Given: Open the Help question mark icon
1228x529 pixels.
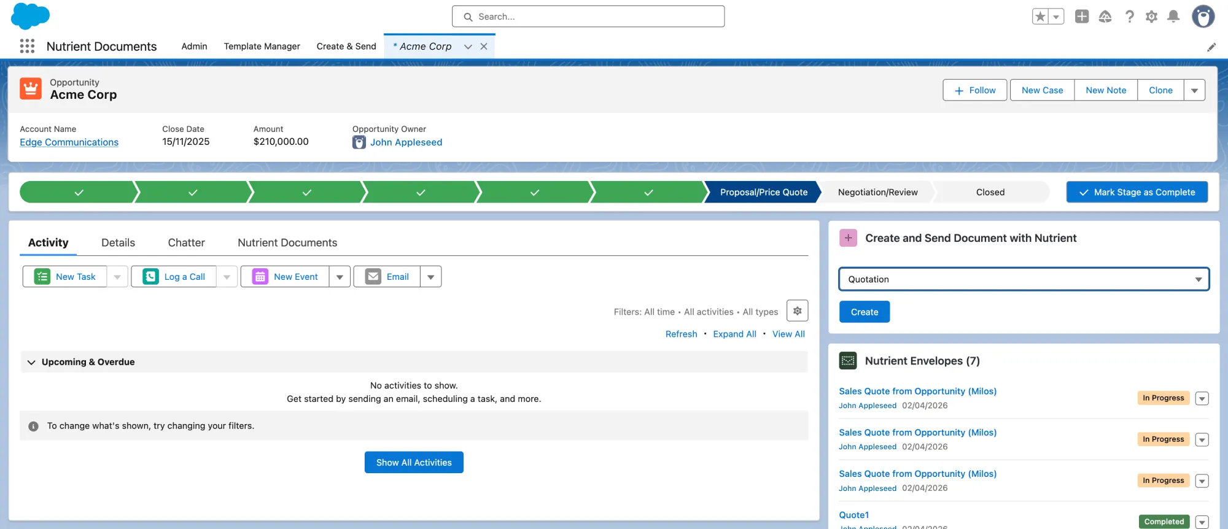Looking at the screenshot, I should pos(1129,17).
